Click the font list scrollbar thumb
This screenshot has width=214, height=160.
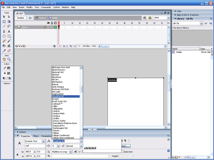81,89
